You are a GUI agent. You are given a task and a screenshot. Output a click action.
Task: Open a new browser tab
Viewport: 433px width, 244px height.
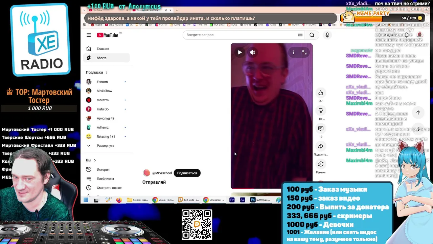click(x=177, y=10)
